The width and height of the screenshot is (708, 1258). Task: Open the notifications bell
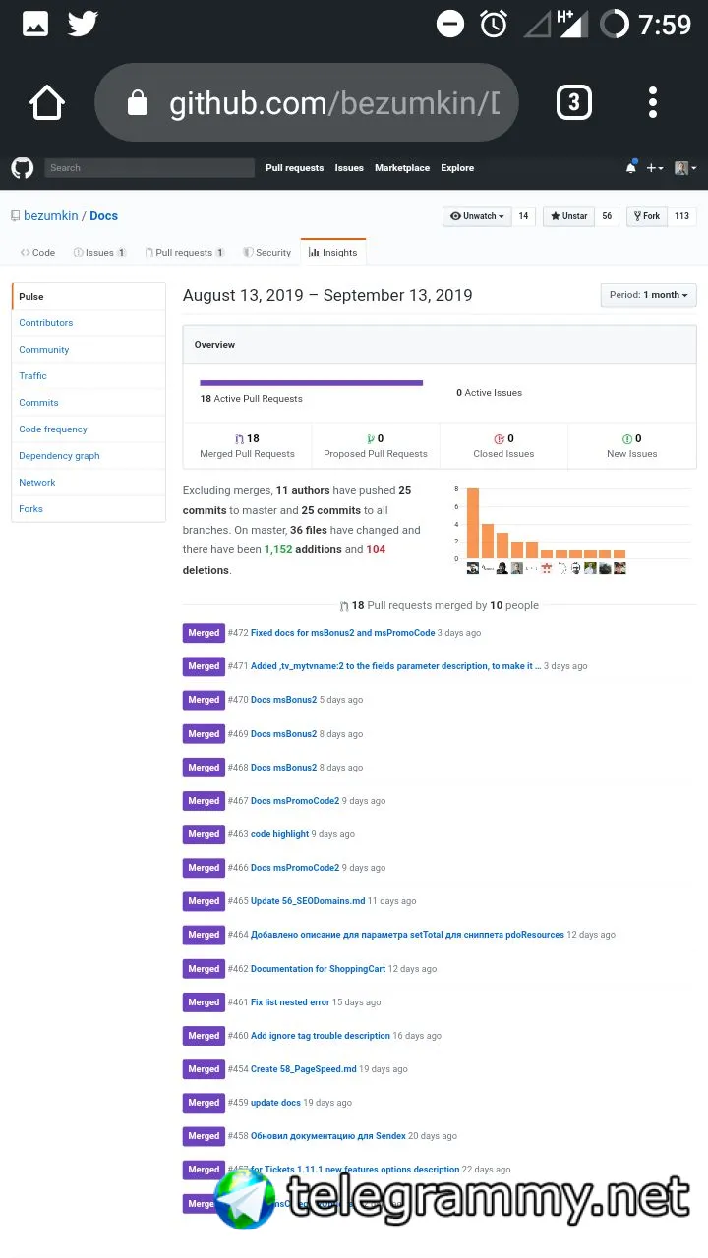631,168
